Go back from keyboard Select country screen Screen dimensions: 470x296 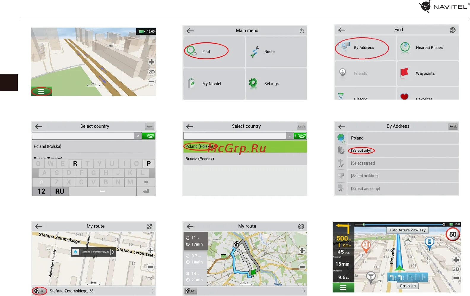tap(39, 127)
